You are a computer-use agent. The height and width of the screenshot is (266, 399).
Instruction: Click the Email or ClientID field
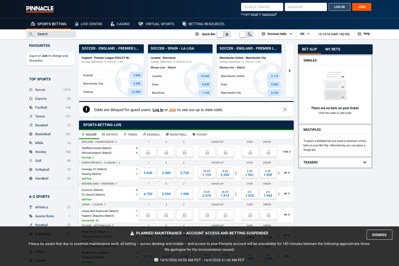pos(262,7)
